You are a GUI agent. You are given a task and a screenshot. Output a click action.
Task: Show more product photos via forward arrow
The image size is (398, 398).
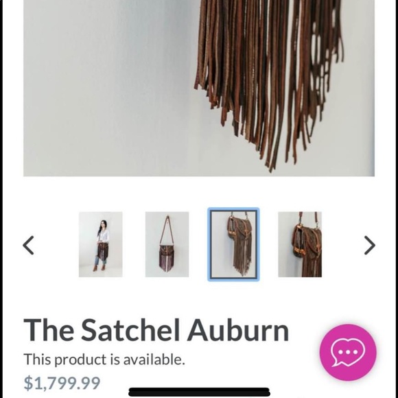pyautogui.click(x=370, y=245)
